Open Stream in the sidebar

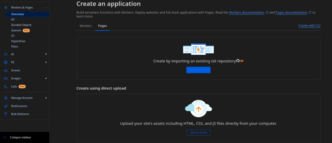(16, 70)
